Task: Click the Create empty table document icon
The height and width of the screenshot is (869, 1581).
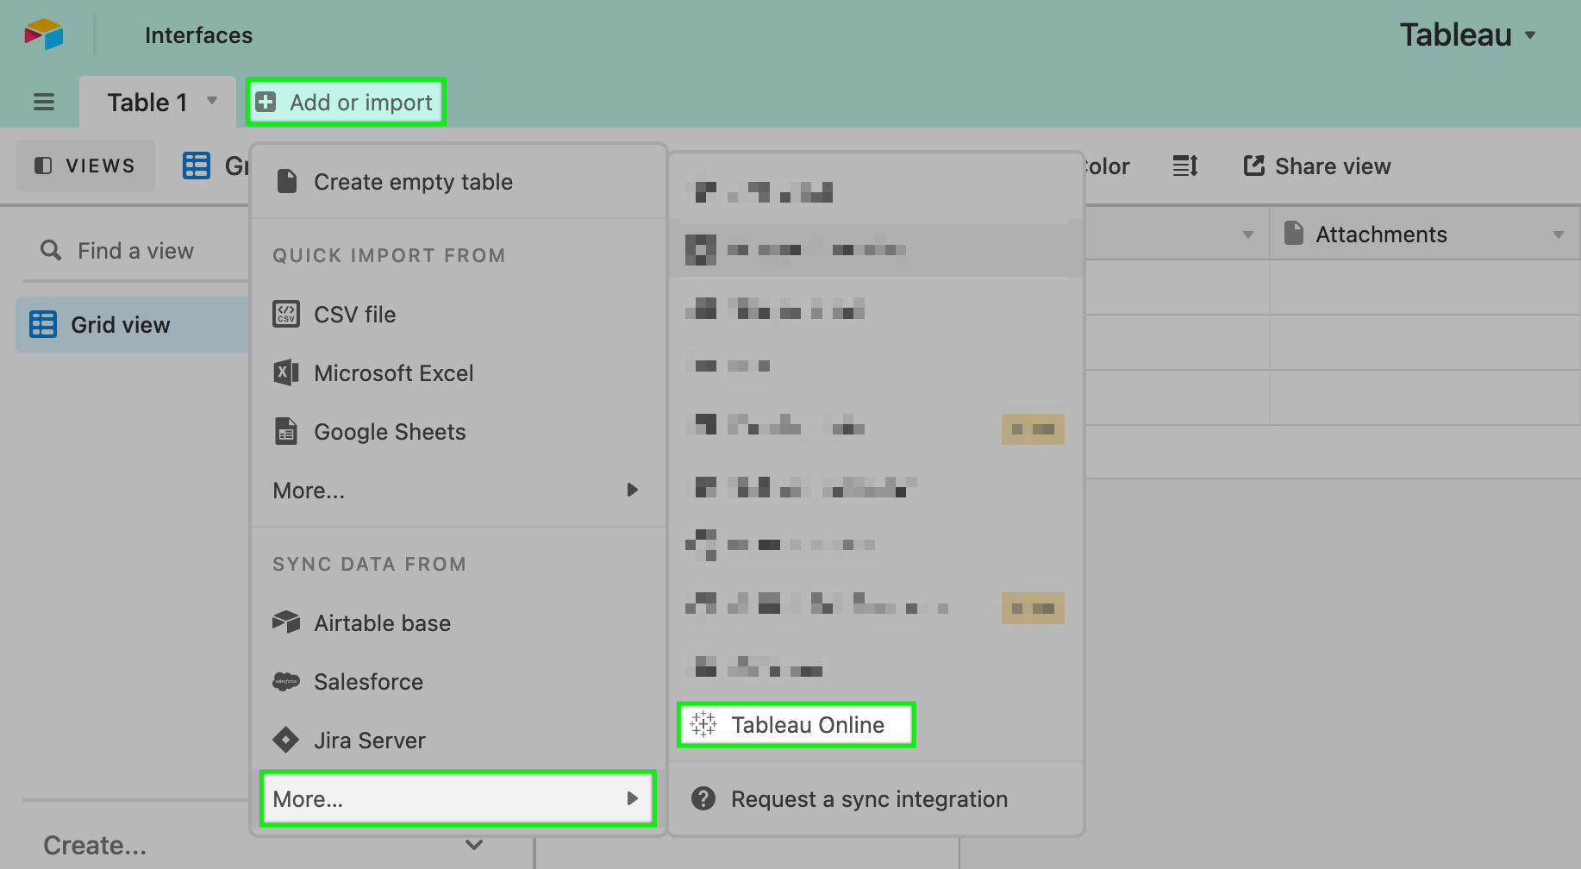Action: tap(286, 182)
